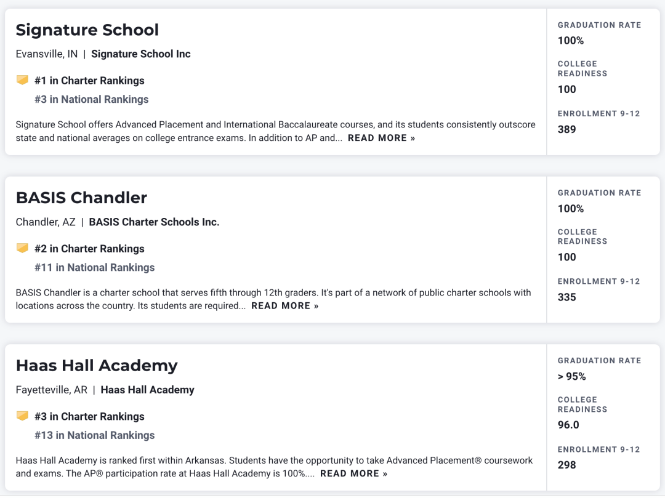The width and height of the screenshot is (665, 498).
Task: Click BASIS Chandler's 335 enrollment value
Action: coord(566,297)
